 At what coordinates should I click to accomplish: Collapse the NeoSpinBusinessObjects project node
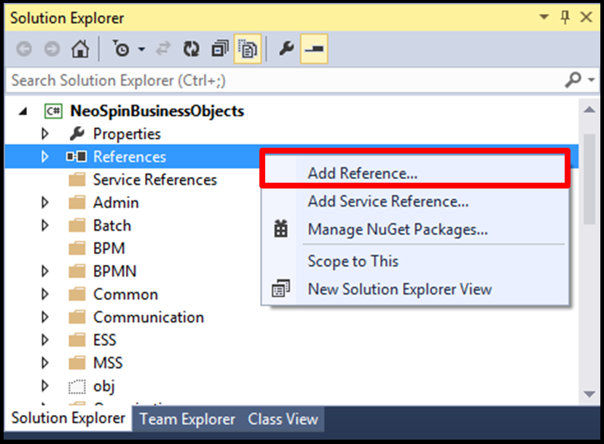(23, 111)
